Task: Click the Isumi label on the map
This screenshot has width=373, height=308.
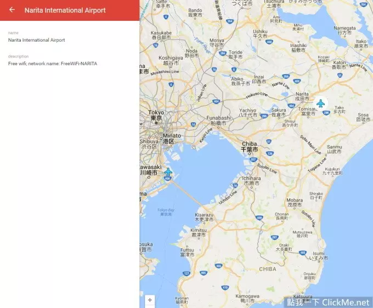Action: pos(318,256)
